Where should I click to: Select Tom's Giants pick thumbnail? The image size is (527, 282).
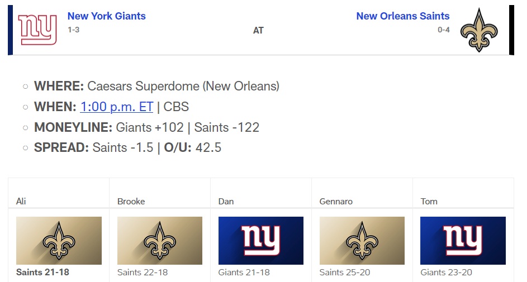pyautogui.click(x=463, y=241)
